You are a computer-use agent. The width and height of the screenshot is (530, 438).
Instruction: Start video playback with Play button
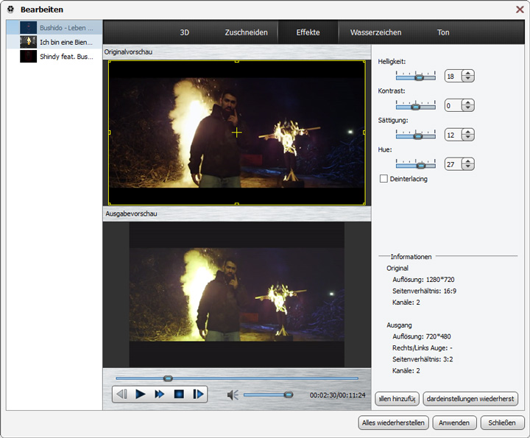[x=141, y=394]
